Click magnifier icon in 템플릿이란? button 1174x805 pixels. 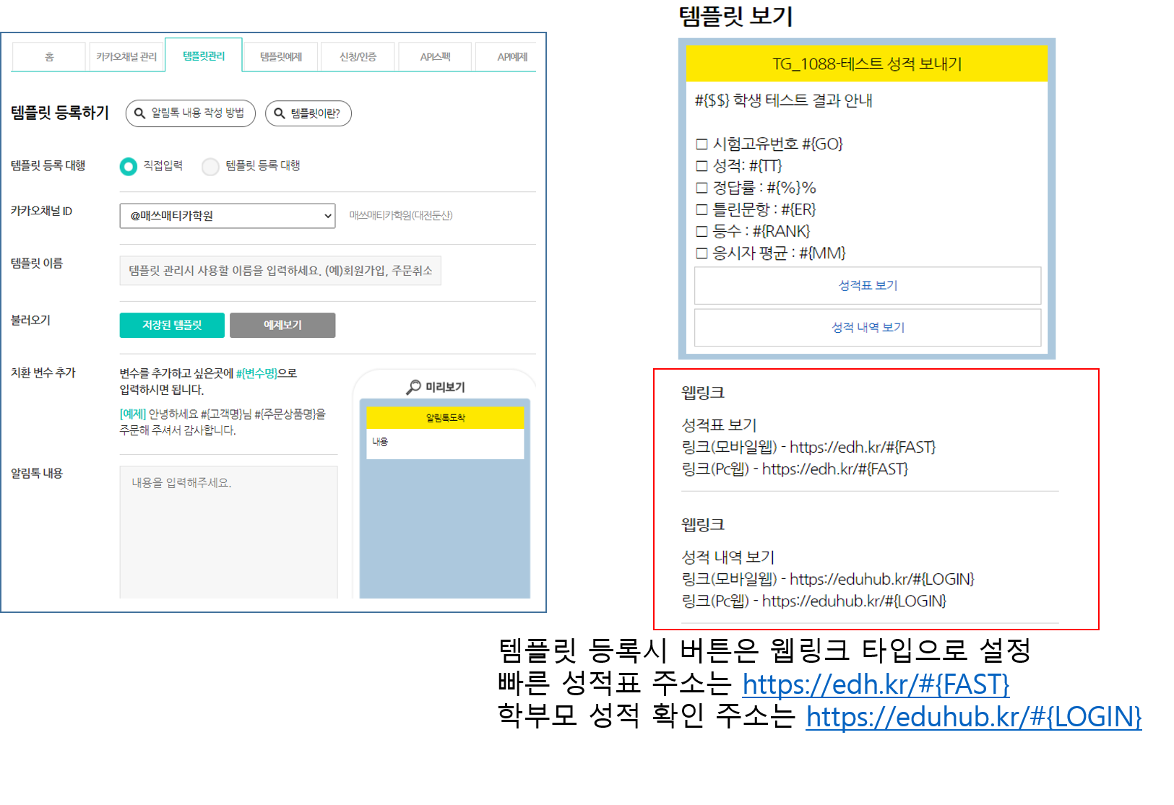280,113
